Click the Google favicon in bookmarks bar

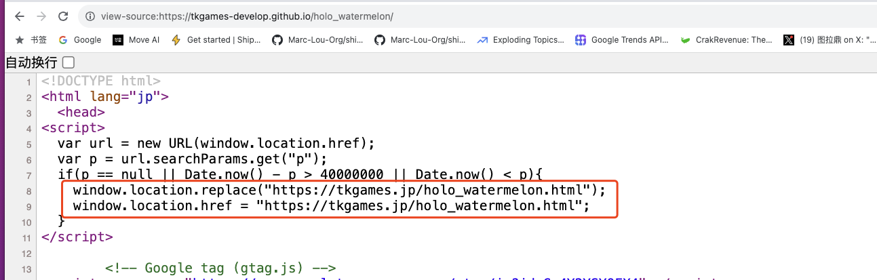point(64,40)
